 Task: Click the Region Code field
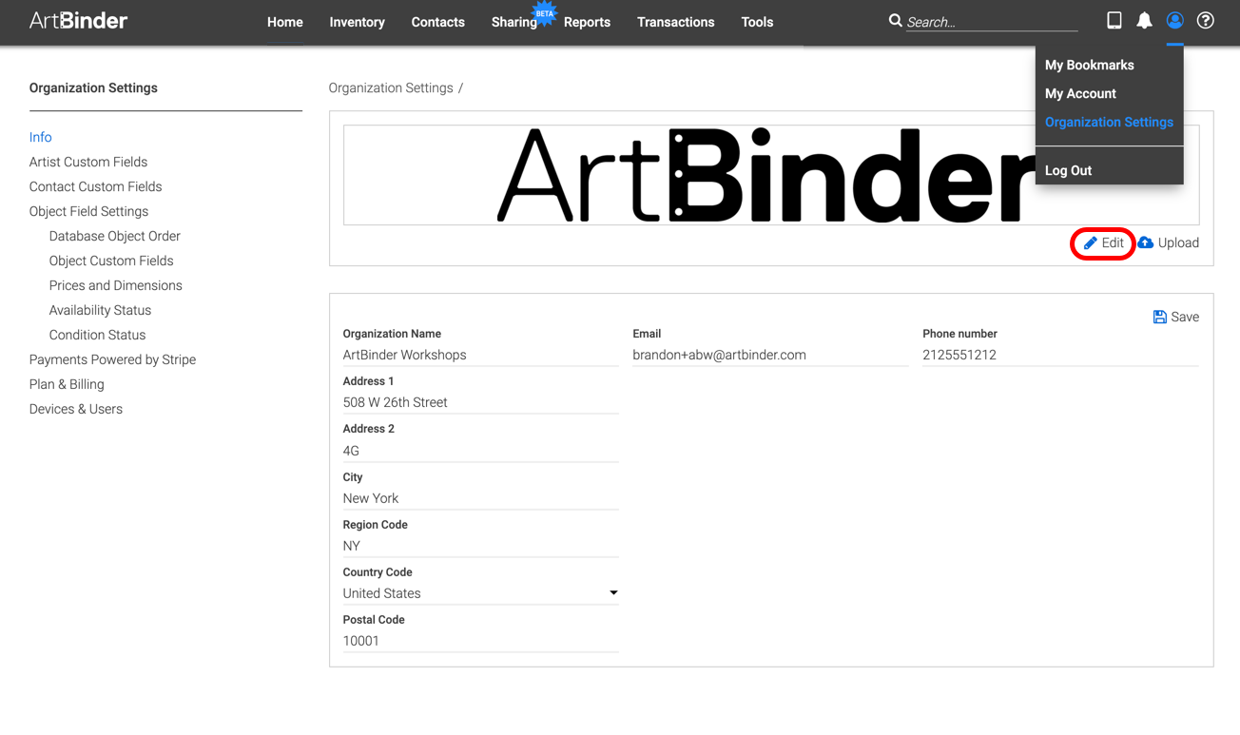[480, 546]
